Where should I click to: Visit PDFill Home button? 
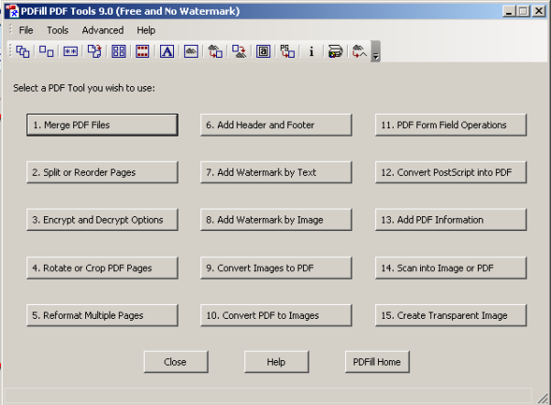click(x=377, y=362)
